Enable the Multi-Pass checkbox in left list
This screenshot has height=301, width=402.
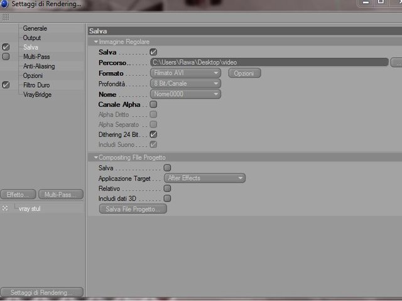click(6, 56)
